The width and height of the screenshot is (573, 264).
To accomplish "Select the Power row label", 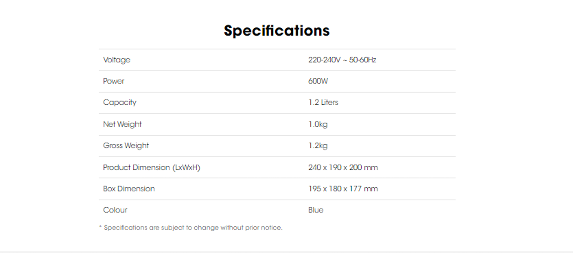I will tap(114, 81).
